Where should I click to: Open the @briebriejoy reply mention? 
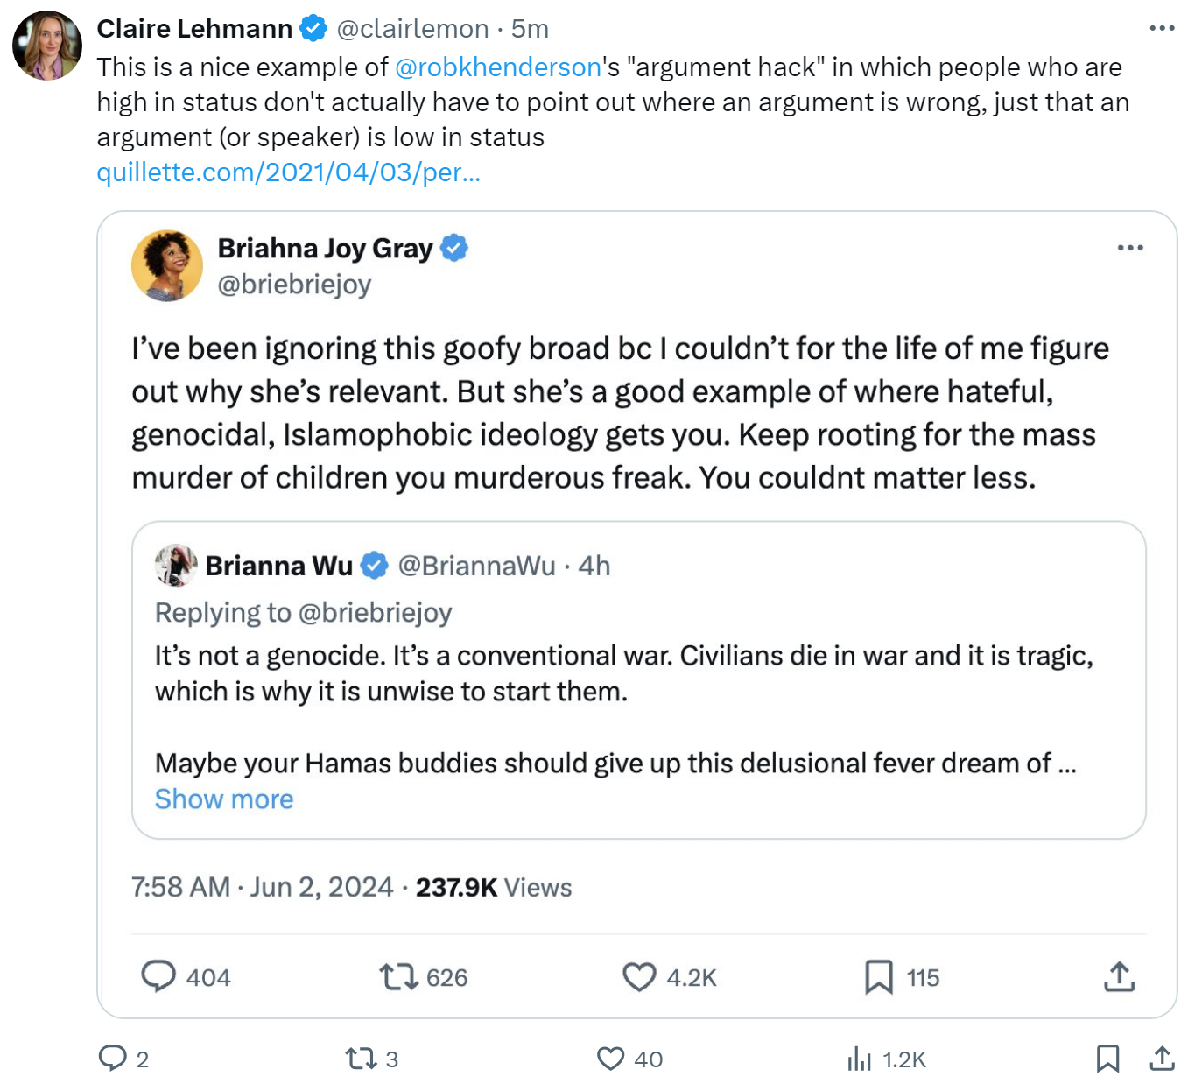[375, 612]
